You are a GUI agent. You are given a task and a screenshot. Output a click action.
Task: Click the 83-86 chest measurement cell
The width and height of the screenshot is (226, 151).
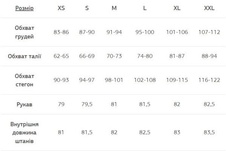pyautogui.click(x=61, y=32)
